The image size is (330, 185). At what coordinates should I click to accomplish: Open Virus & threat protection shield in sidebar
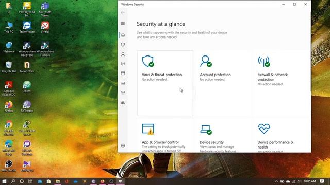click(x=123, y=45)
